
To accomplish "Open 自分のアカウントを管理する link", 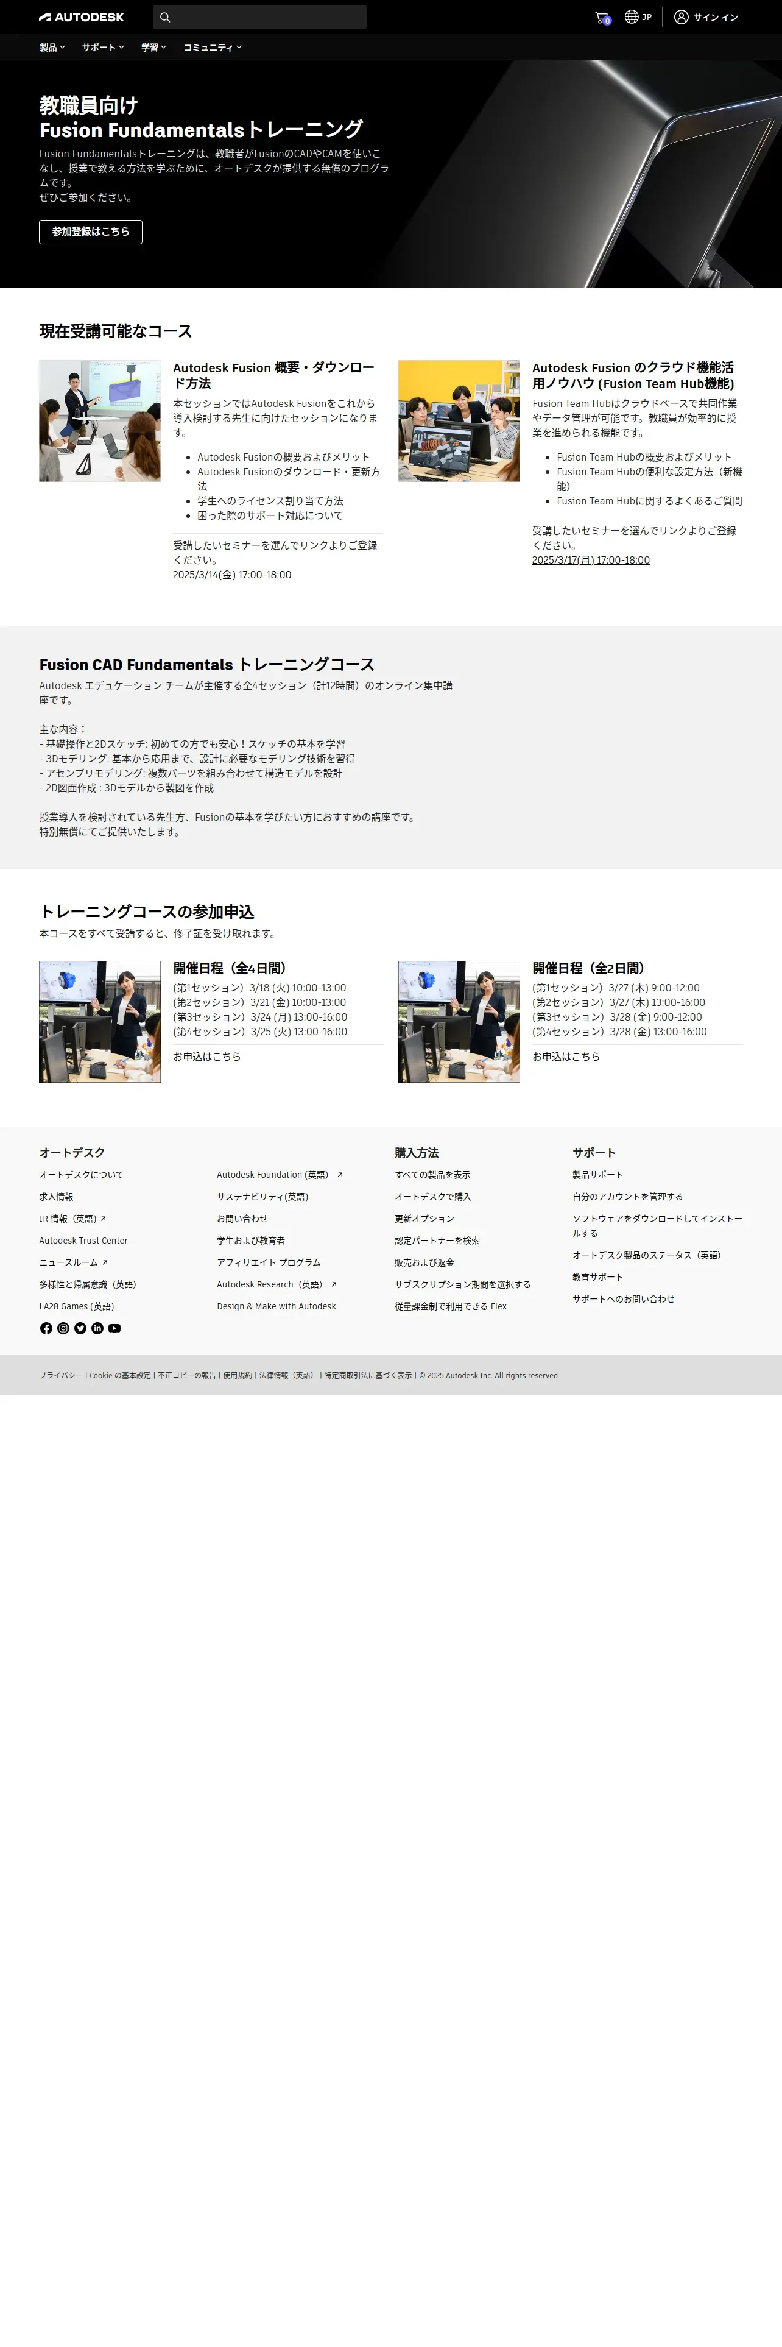I will coord(627,1197).
